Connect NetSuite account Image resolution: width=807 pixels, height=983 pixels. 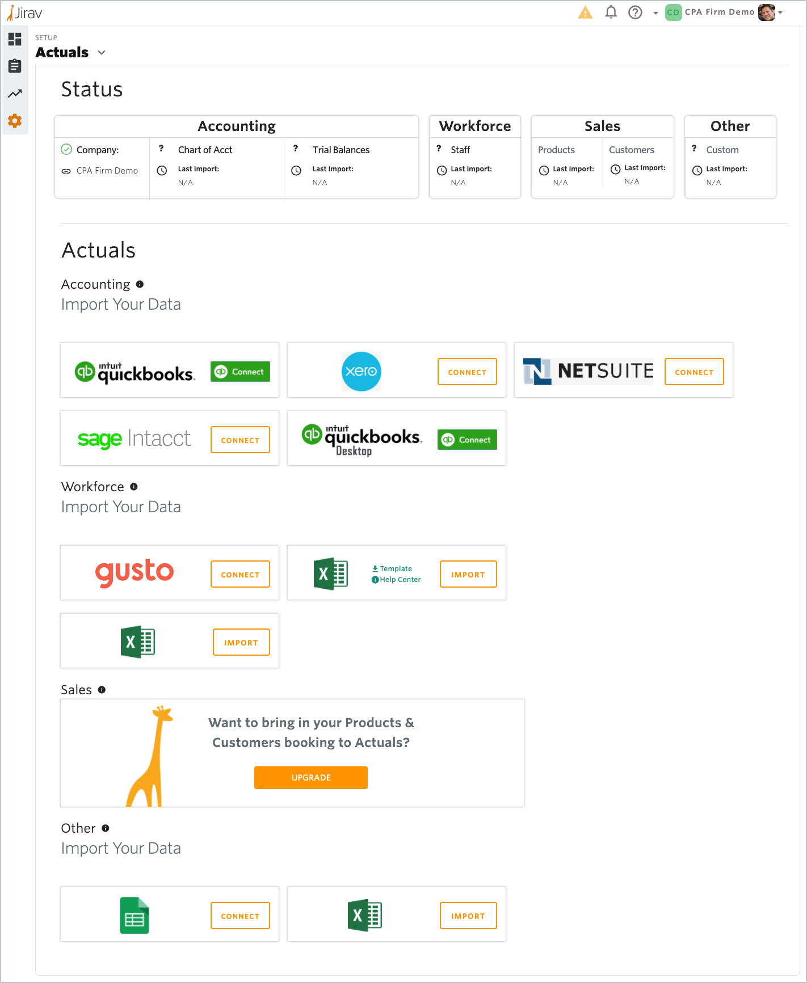pyautogui.click(x=694, y=372)
